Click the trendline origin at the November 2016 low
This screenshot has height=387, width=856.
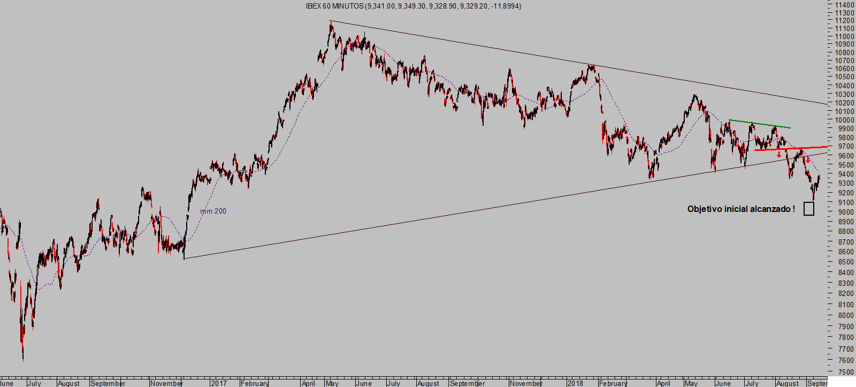pos(184,259)
